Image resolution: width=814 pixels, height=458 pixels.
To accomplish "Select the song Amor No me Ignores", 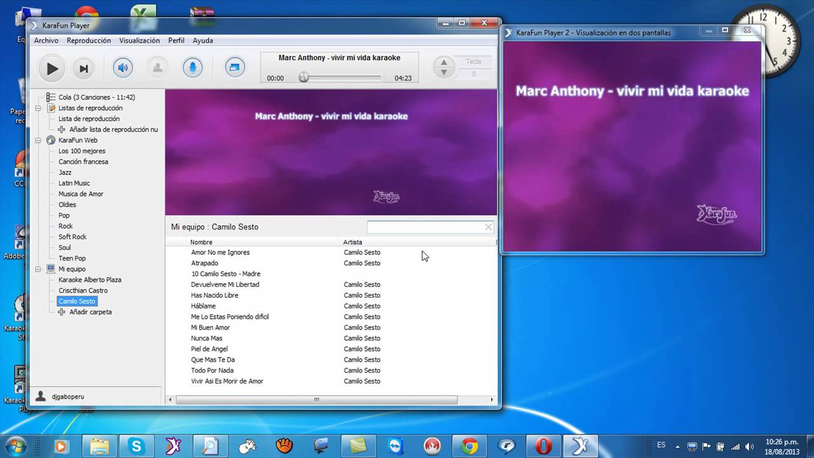I will [221, 253].
